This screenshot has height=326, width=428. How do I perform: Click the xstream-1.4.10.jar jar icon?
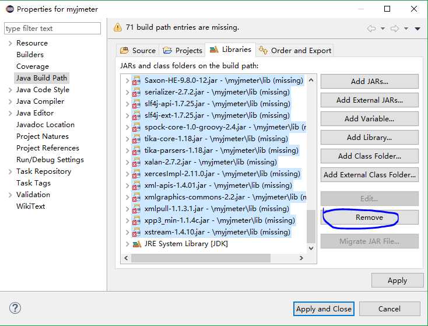coord(136,232)
